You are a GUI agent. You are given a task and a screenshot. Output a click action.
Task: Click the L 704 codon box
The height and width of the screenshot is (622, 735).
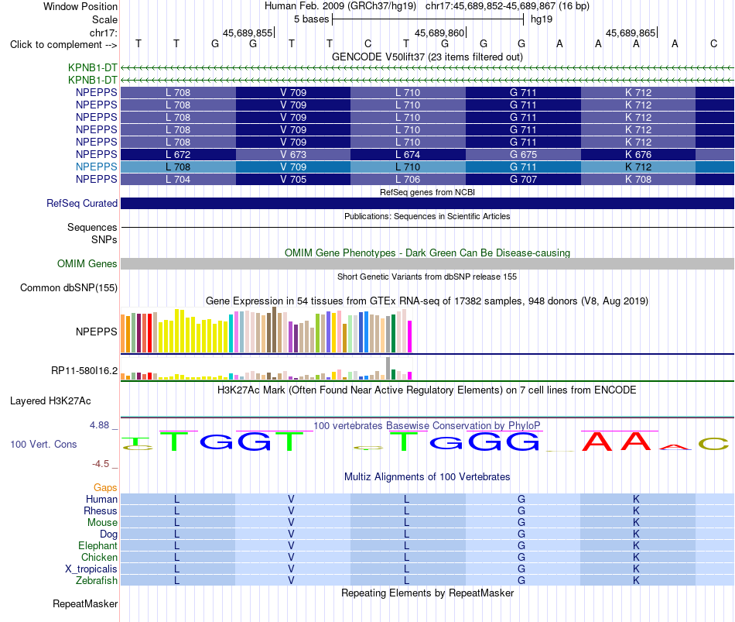178,180
